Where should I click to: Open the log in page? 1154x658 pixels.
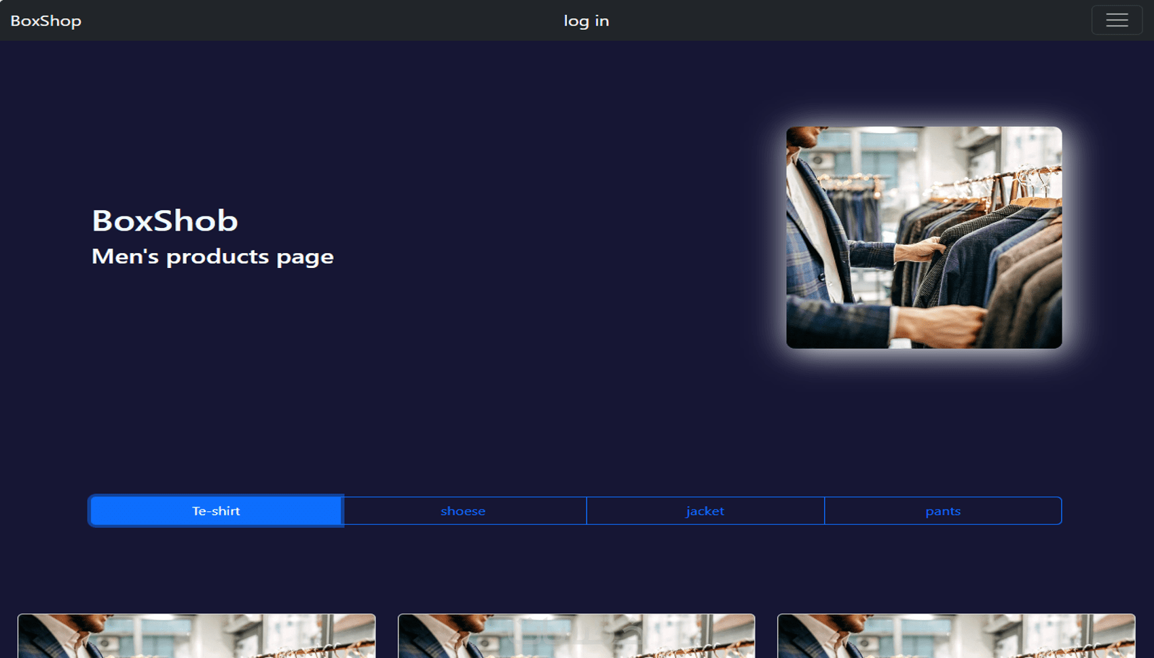coord(587,21)
